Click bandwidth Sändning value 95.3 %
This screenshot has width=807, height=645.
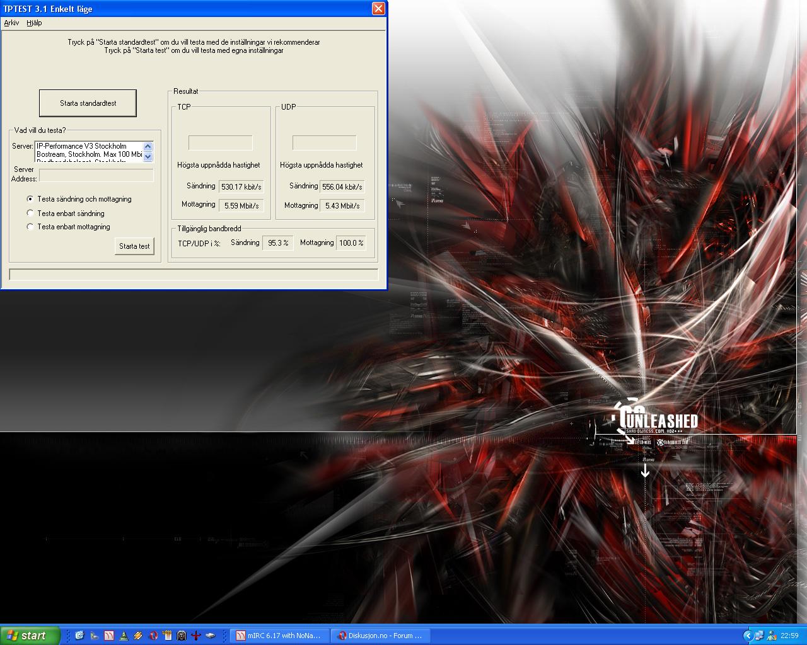(x=278, y=243)
